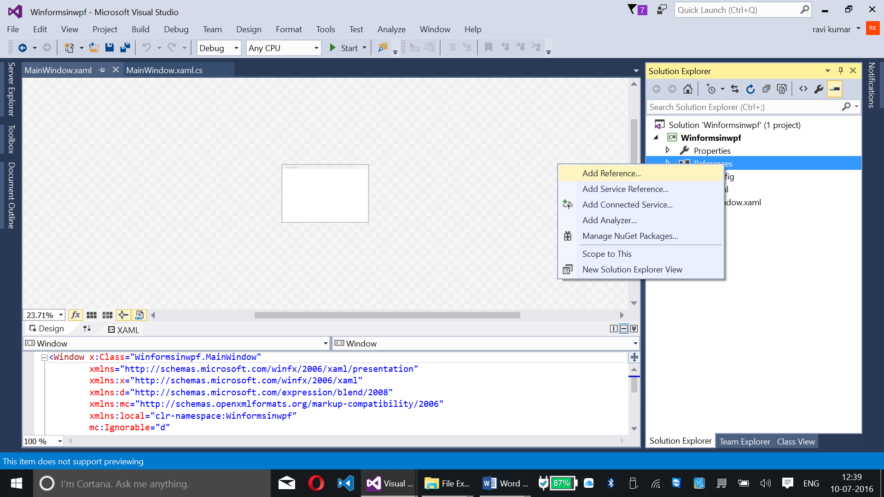
Task: Click the Search Solution Explorer field
Action: [744, 107]
